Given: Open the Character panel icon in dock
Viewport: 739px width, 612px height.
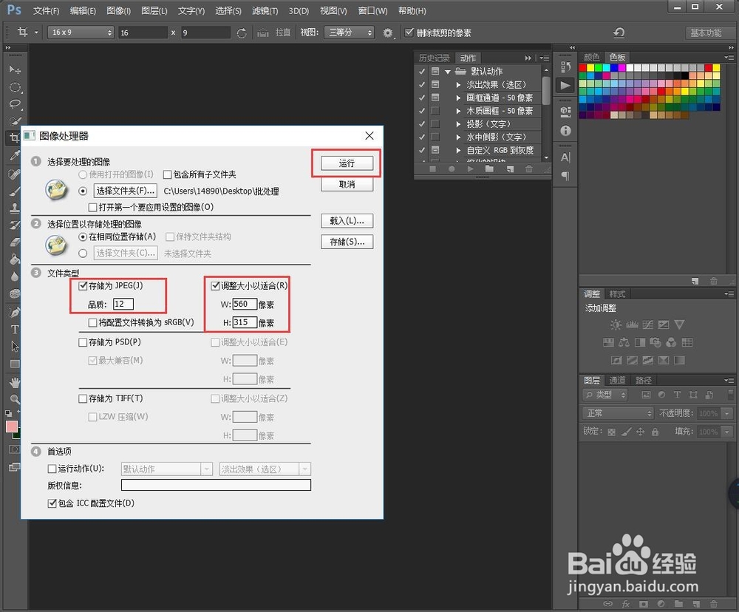Looking at the screenshot, I should click(565, 157).
